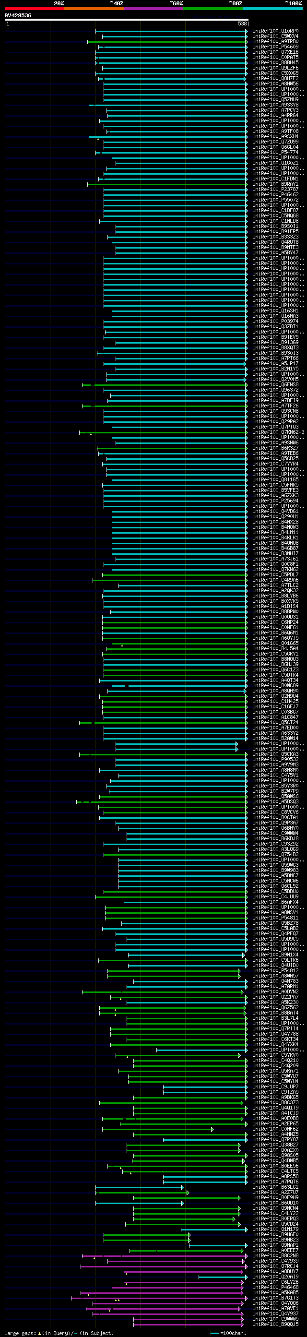Select hit UniRef100_C4Y5V1

pyautogui.click(x=275, y=776)
